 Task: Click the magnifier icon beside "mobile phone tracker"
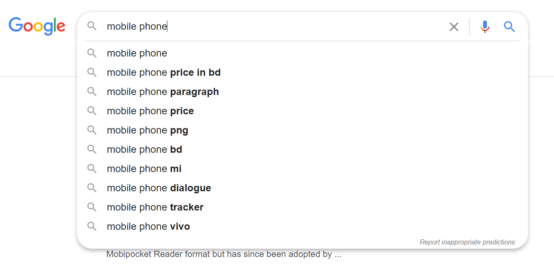click(x=92, y=207)
